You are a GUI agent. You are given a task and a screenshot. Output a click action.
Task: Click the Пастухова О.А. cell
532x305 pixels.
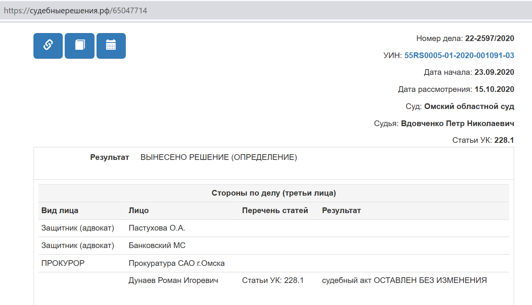pyautogui.click(x=157, y=228)
